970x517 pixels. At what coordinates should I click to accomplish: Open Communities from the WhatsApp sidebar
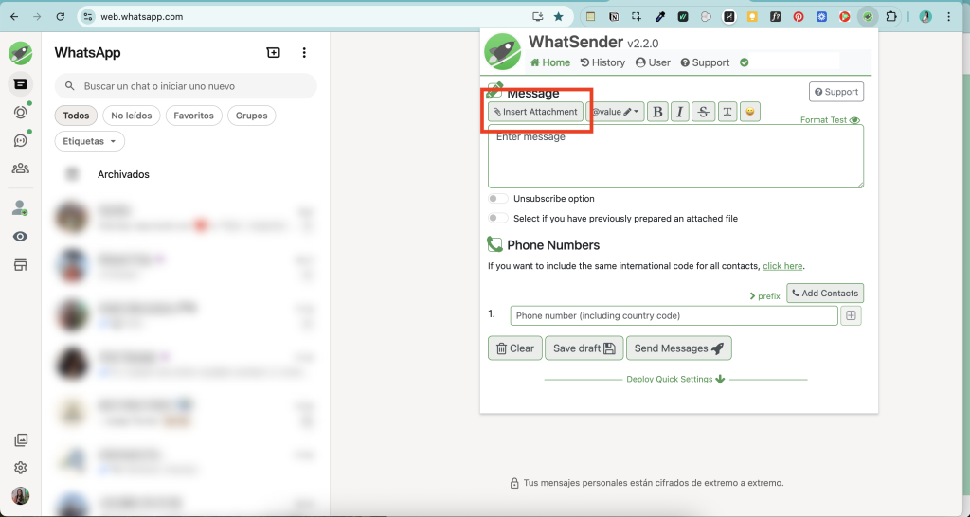pyautogui.click(x=20, y=169)
